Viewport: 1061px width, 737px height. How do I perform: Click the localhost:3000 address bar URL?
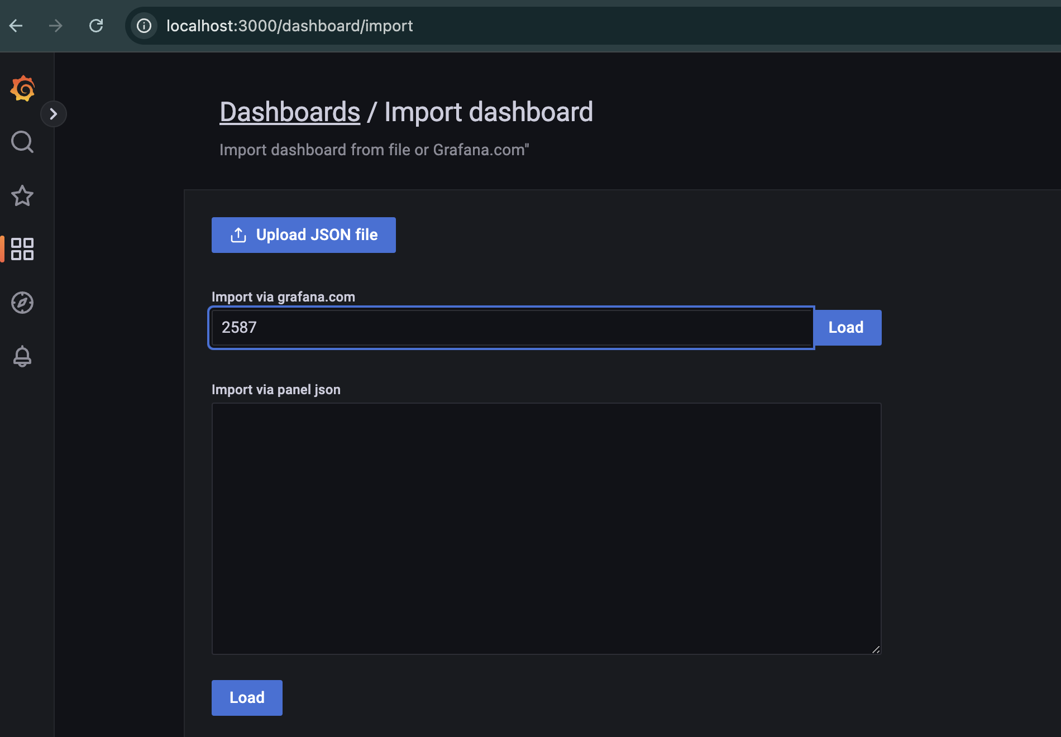pos(289,26)
